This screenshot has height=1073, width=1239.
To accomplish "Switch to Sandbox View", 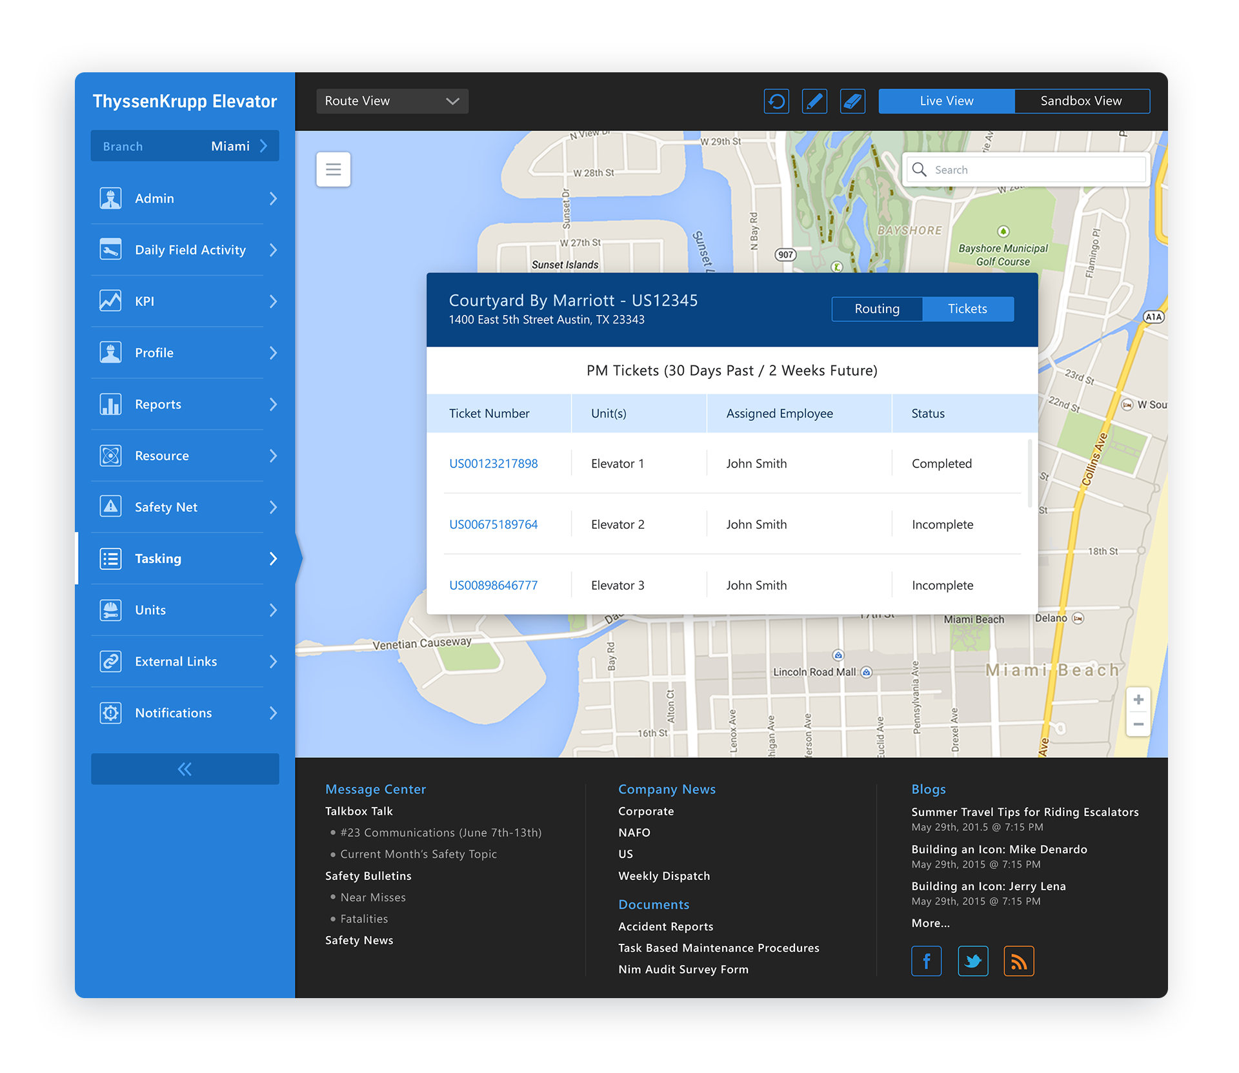I will pos(1082,101).
